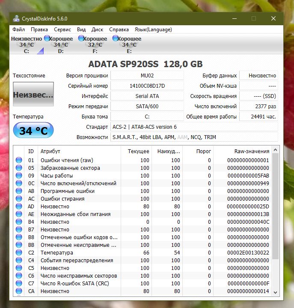Open the Файл menu

18,30
